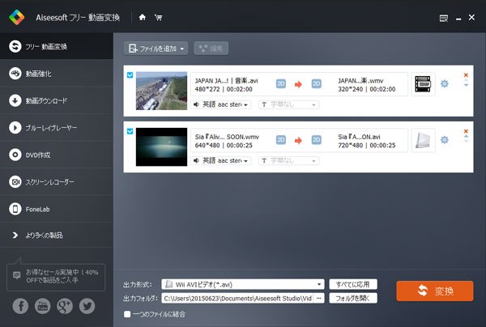Toggle output 2D icon for Sia video
Screen dimensions: 486x327
[x=316, y=140]
